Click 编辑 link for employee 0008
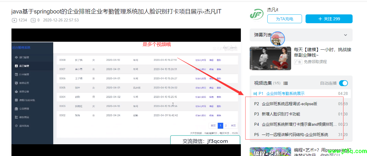Screen dimensions: 367x156 click(211, 60)
